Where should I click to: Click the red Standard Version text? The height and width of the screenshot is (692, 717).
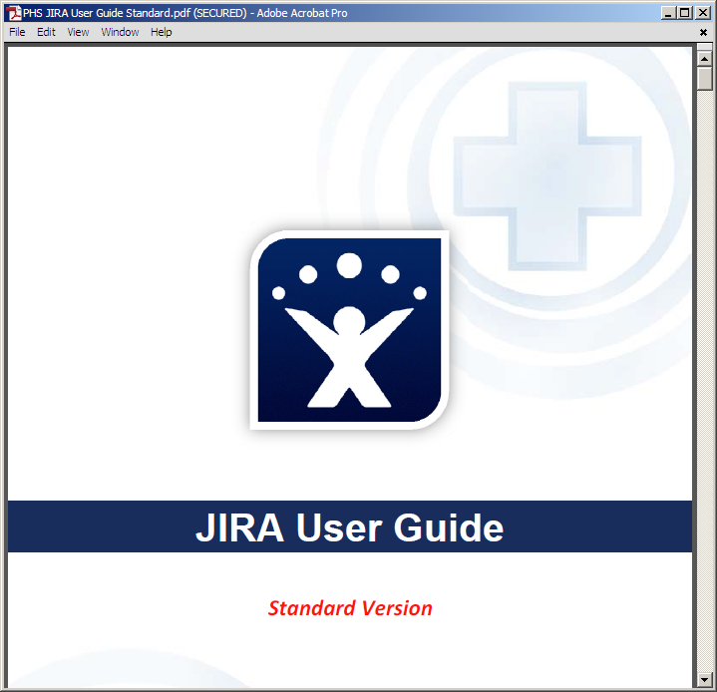pyautogui.click(x=350, y=608)
